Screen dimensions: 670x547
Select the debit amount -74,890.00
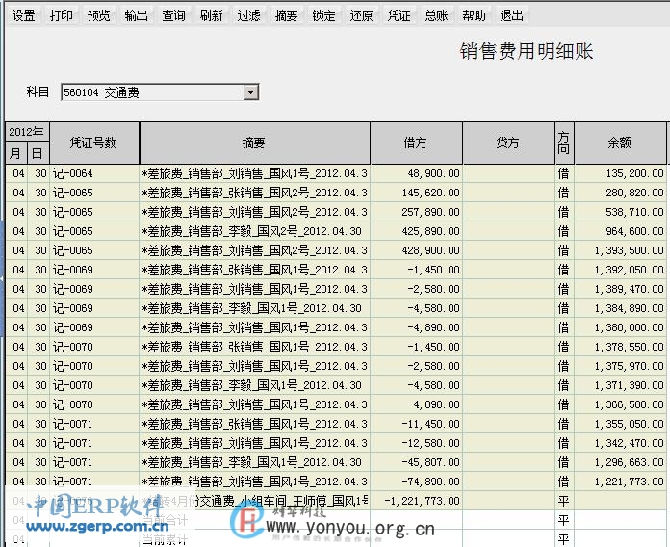coord(416,482)
